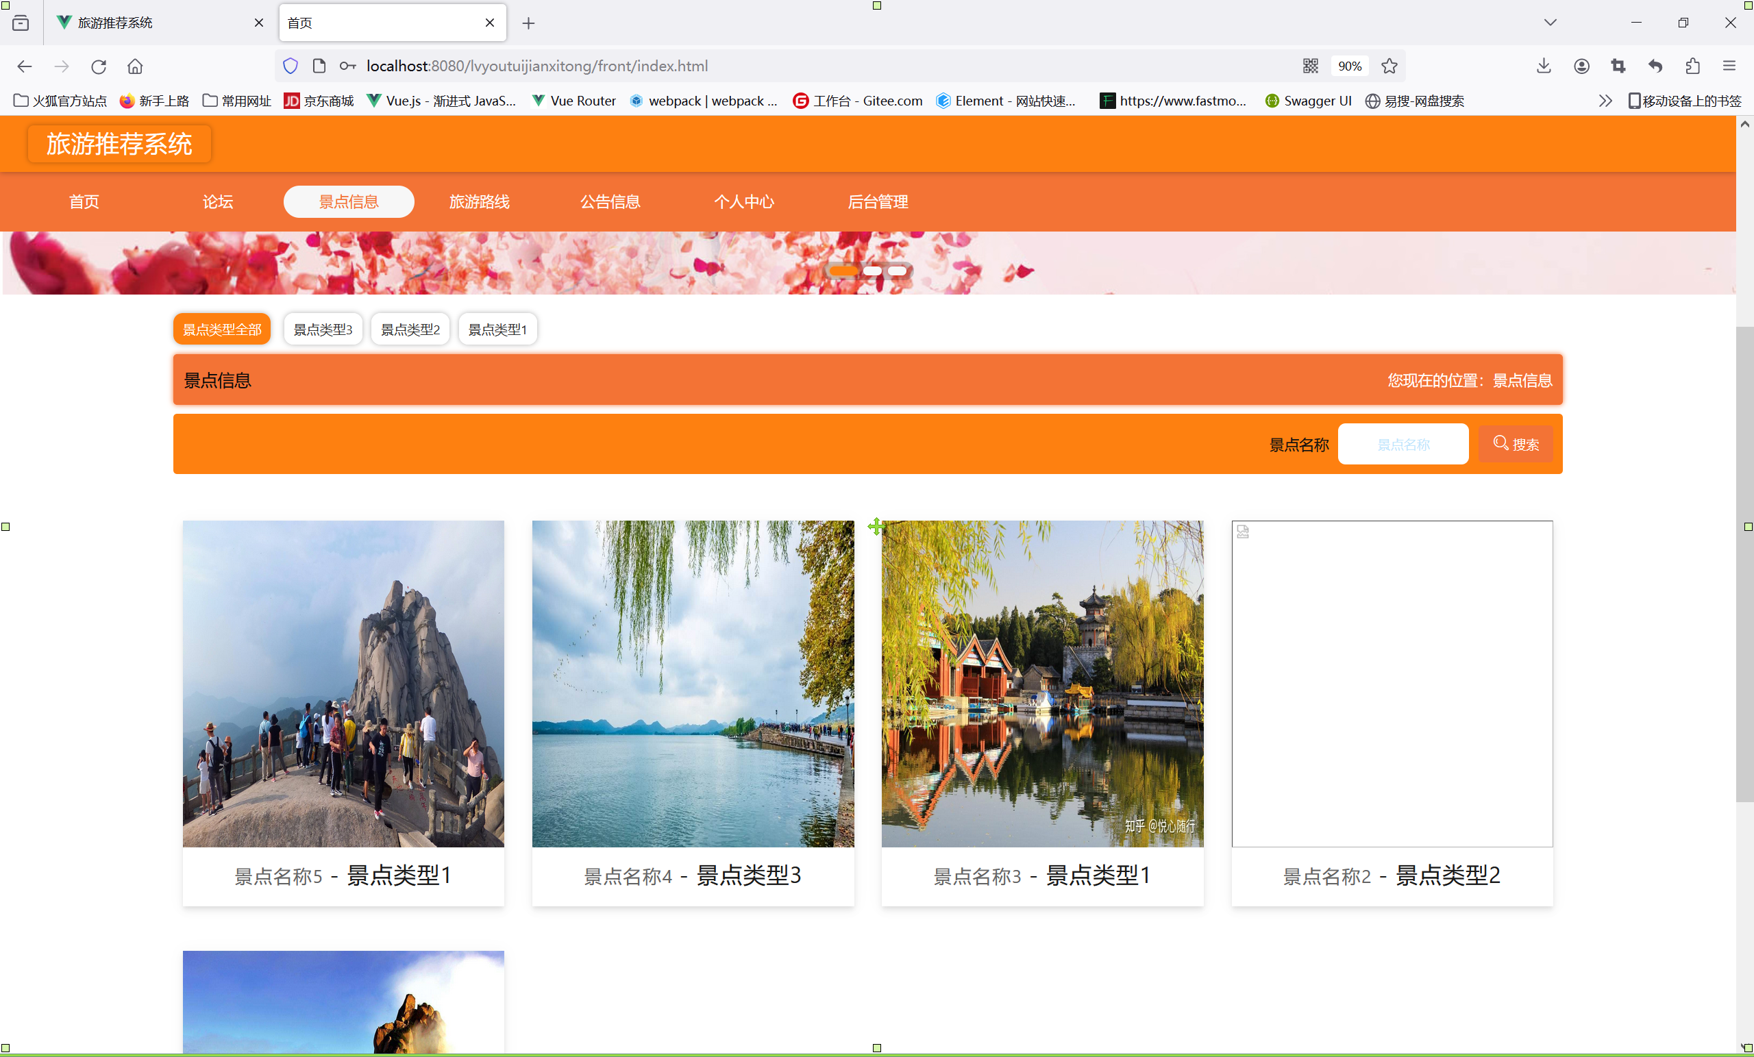Expand the list-all-tabs chevron

[1550, 23]
